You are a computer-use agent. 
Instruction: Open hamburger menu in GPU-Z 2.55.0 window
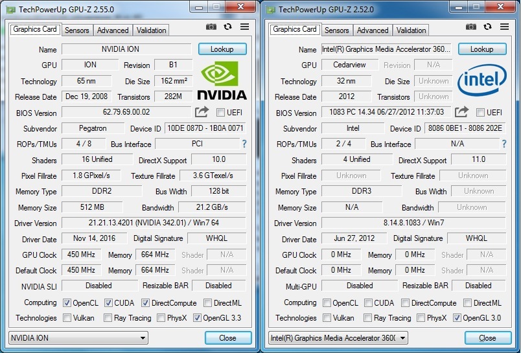[x=244, y=27]
